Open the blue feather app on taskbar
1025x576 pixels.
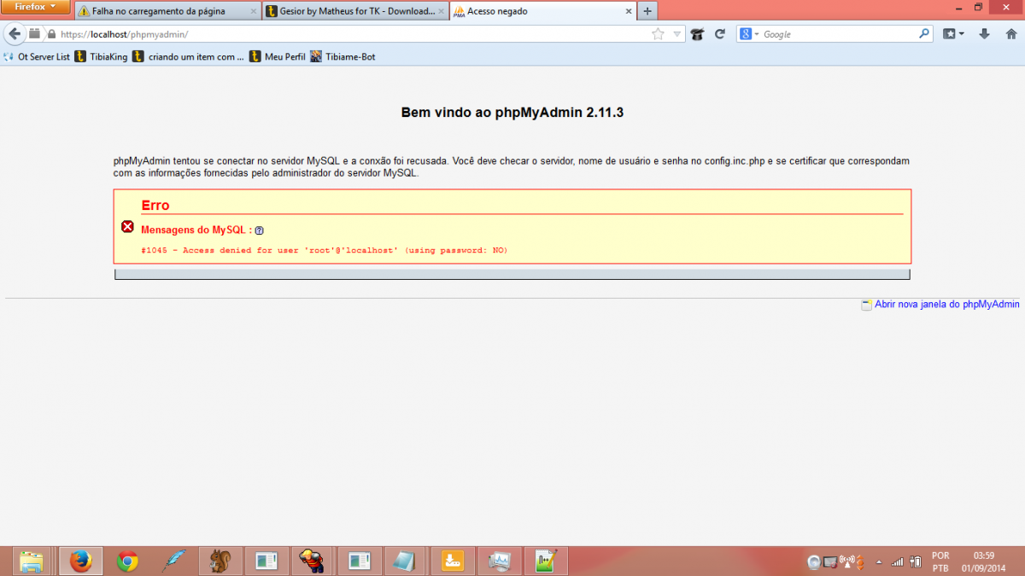174,561
